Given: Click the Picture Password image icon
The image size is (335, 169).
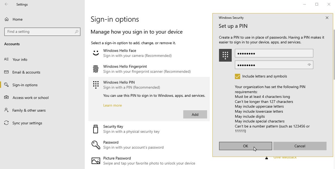Looking at the screenshot, I should 96,161.
